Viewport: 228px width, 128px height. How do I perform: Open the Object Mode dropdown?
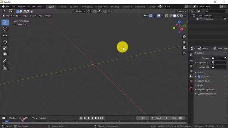point(12,16)
